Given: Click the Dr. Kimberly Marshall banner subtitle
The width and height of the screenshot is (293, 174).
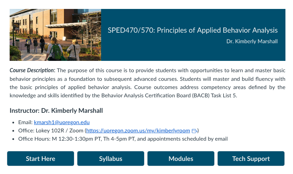Looking at the screenshot, I should pos(252,41).
